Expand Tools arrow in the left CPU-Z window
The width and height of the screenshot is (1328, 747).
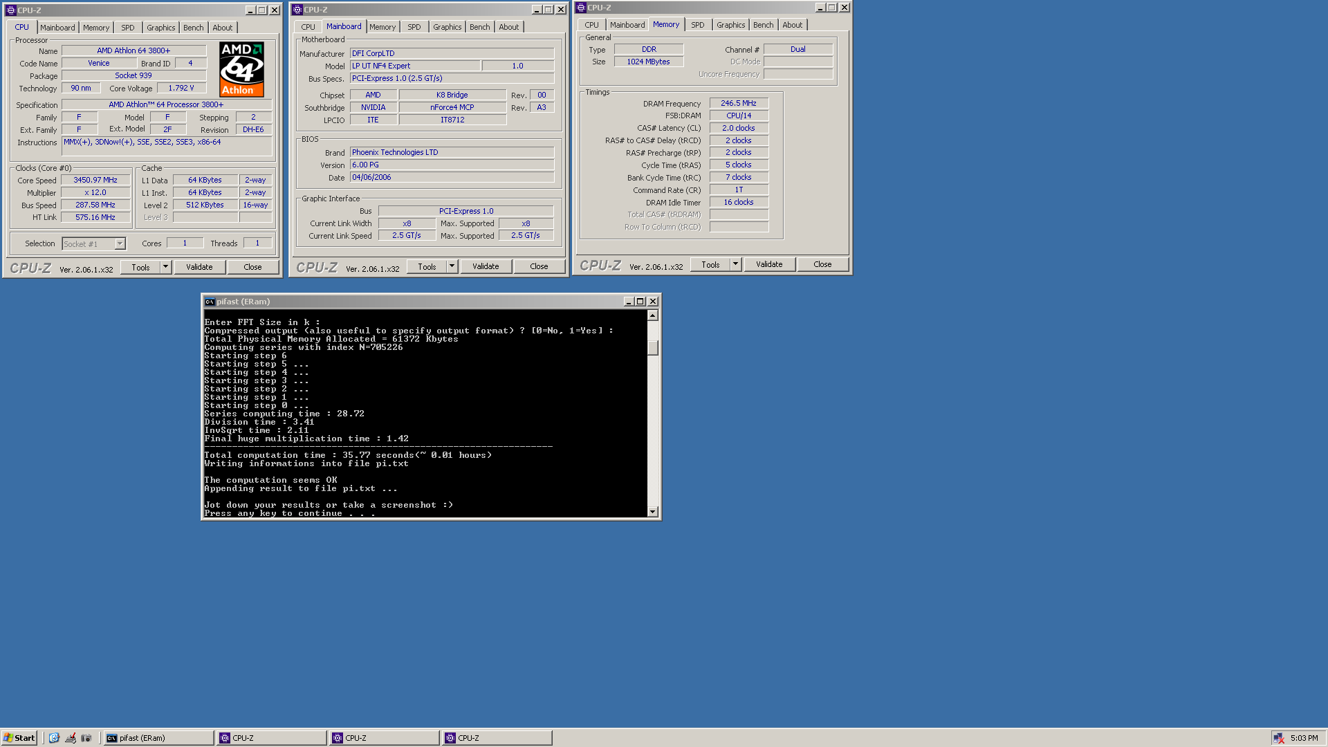165,267
